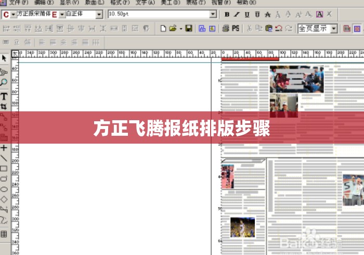Select the T text tool
This screenshot has height=255, width=364.
click(4, 96)
